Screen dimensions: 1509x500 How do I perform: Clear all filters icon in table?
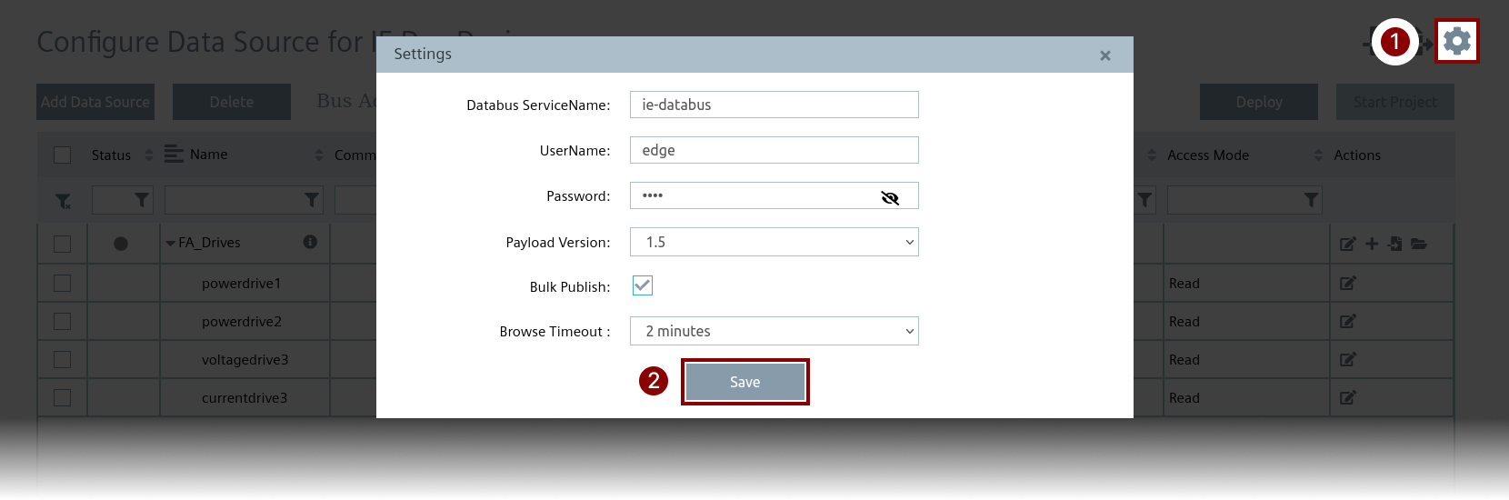click(x=63, y=201)
